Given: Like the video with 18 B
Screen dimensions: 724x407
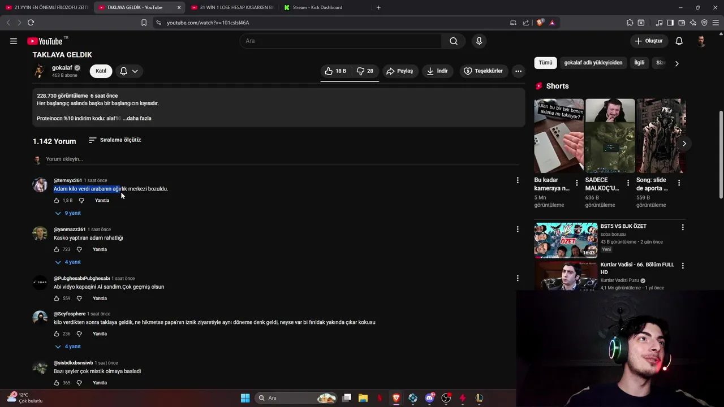Looking at the screenshot, I should (335, 71).
